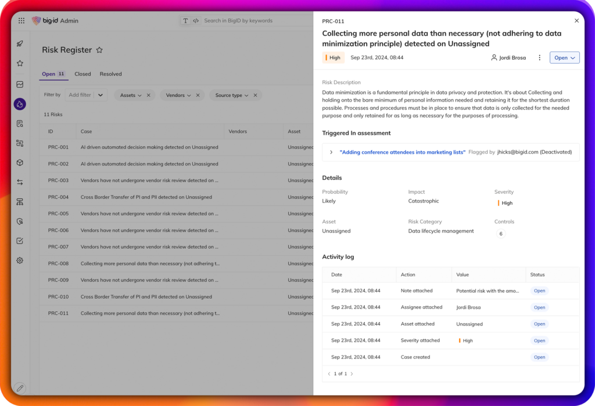Click the checklist tasks icon in sidebar
This screenshot has width=595, height=406.
tap(20, 241)
